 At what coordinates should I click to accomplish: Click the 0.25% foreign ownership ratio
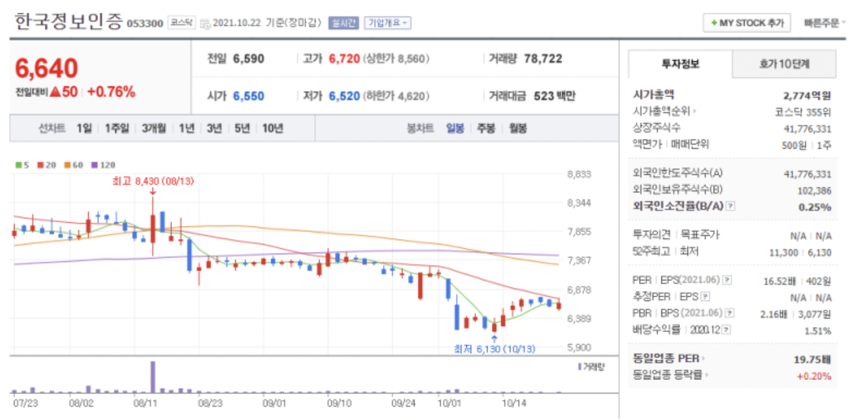[815, 207]
